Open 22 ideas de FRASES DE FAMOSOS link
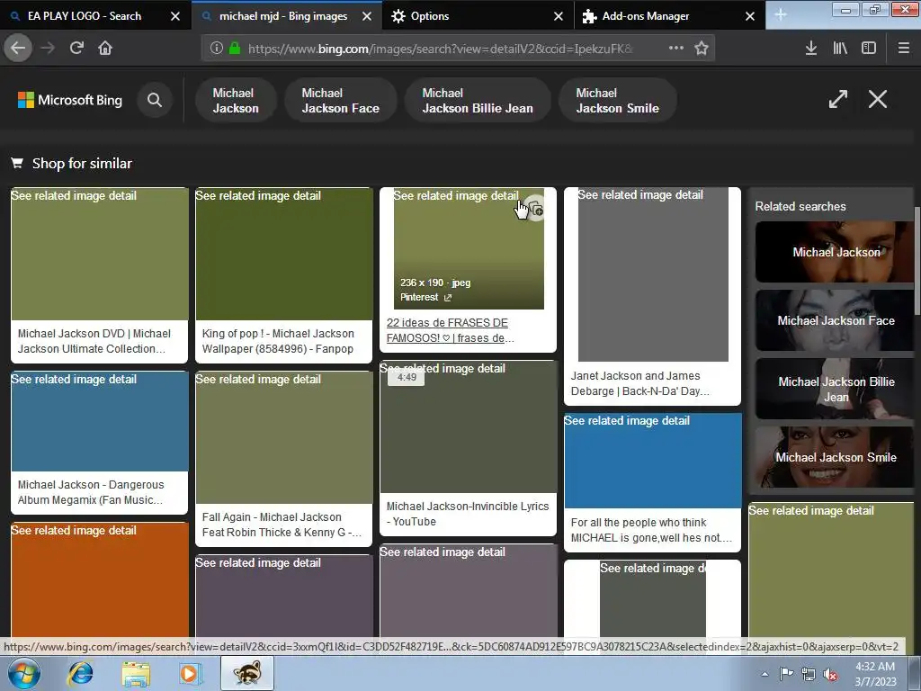Viewport: 921px width, 691px height. click(450, 330)
